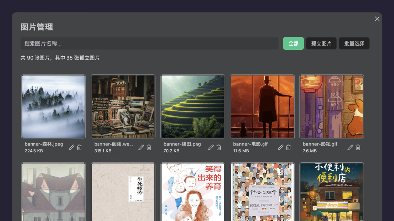Click the 70.2 KB size label

click(x=171, y=151)
